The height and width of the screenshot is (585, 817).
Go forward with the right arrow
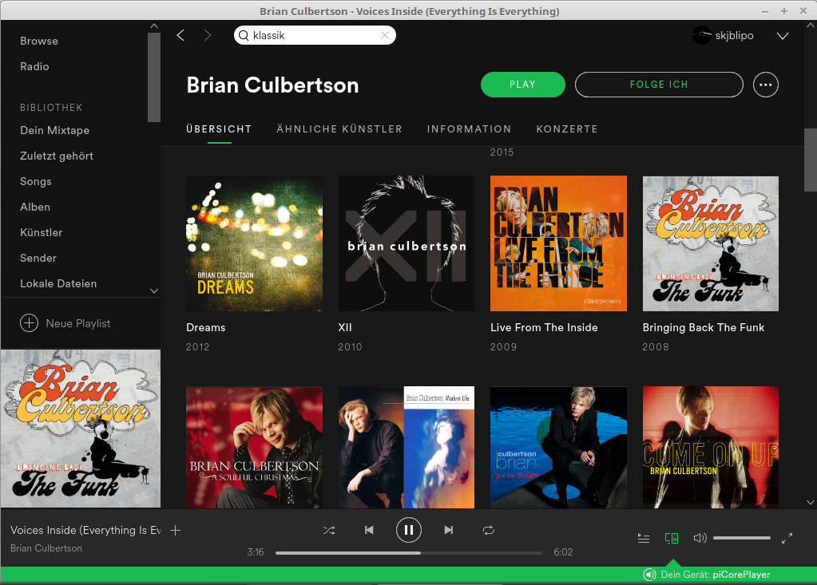pos(208,35)
